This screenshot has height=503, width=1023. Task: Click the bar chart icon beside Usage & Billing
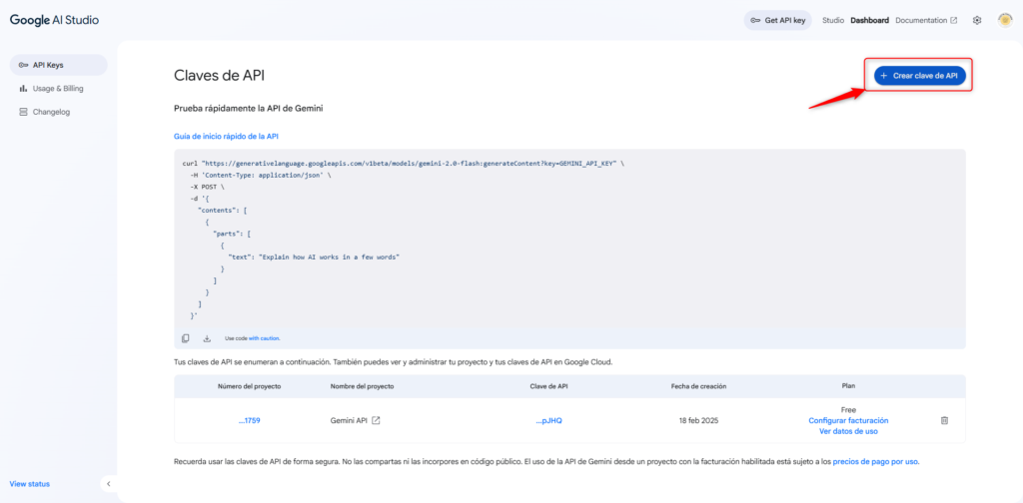[24, 89]
